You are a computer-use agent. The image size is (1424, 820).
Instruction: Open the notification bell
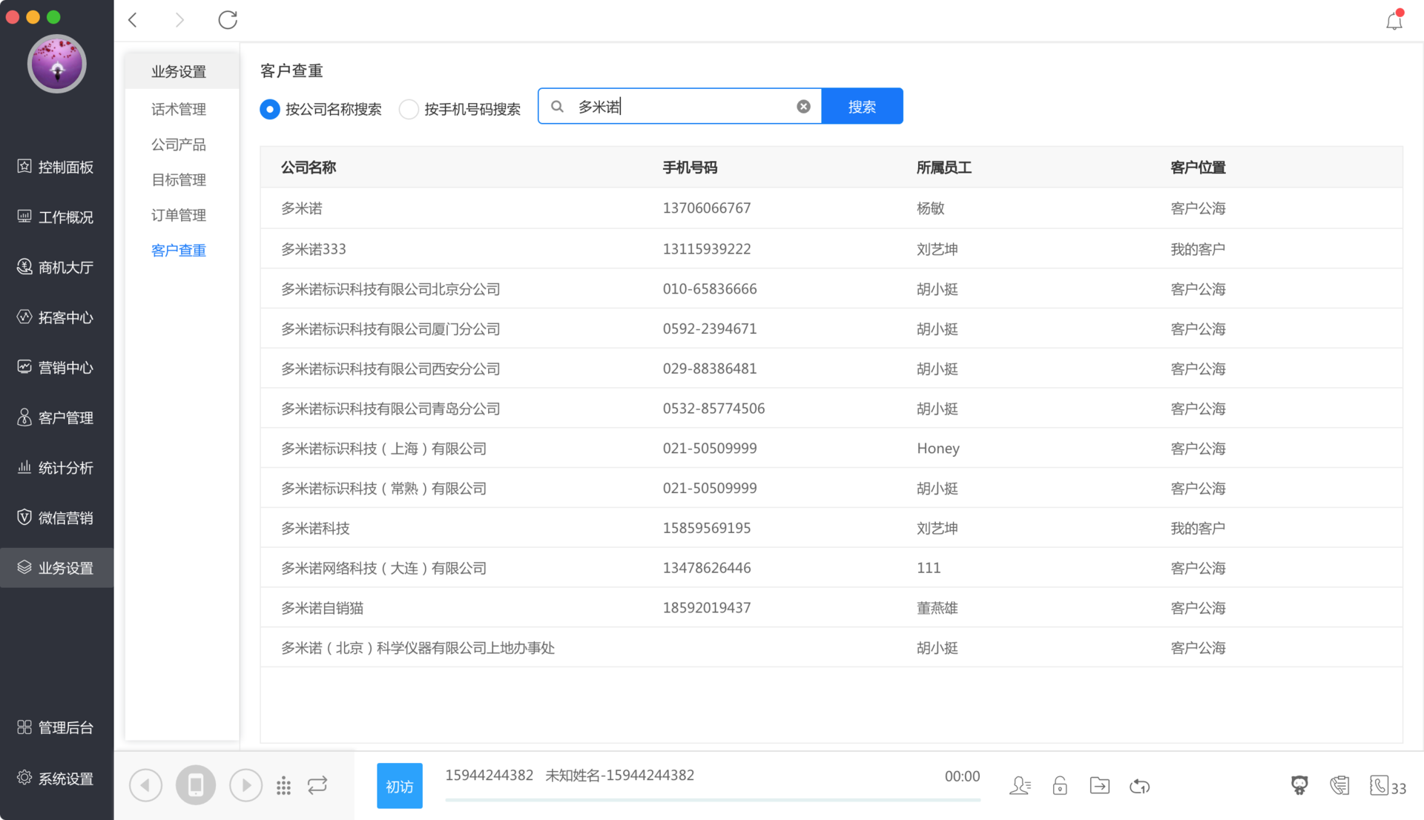point(1394,20)
